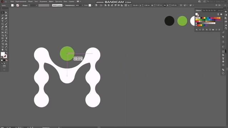This screenshot has height=128, width=228.
Task: Select the Magic Wand tool
Action: (2, 15)
